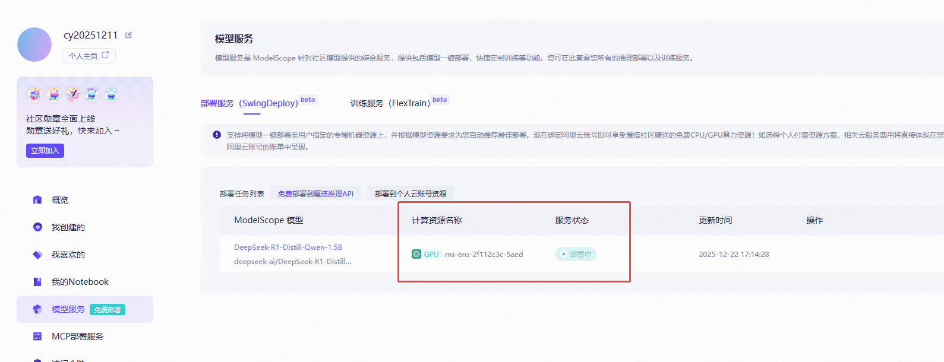Click the second community badge icon
The width and height of the screenshot is (944, 362).
pyautogui.click(x=54, y=94)
